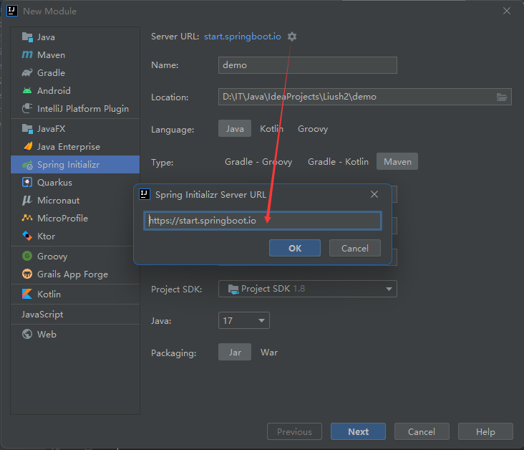The image size is (524, 450).
Task: Click the Quarkus icon
Action: pyautogui.click(x=27, y=182)
